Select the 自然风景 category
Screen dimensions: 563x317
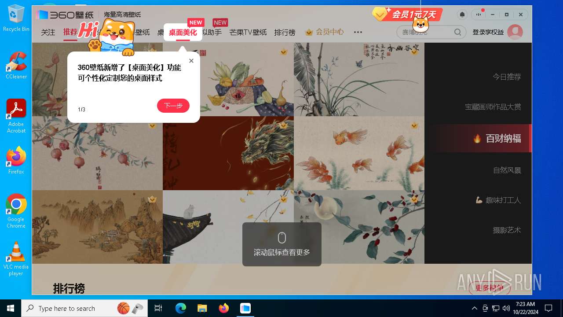(507, 170)
